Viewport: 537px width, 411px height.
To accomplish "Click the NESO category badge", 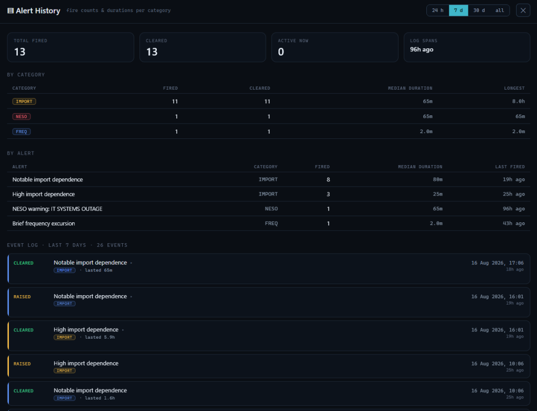I will point(21,116).
